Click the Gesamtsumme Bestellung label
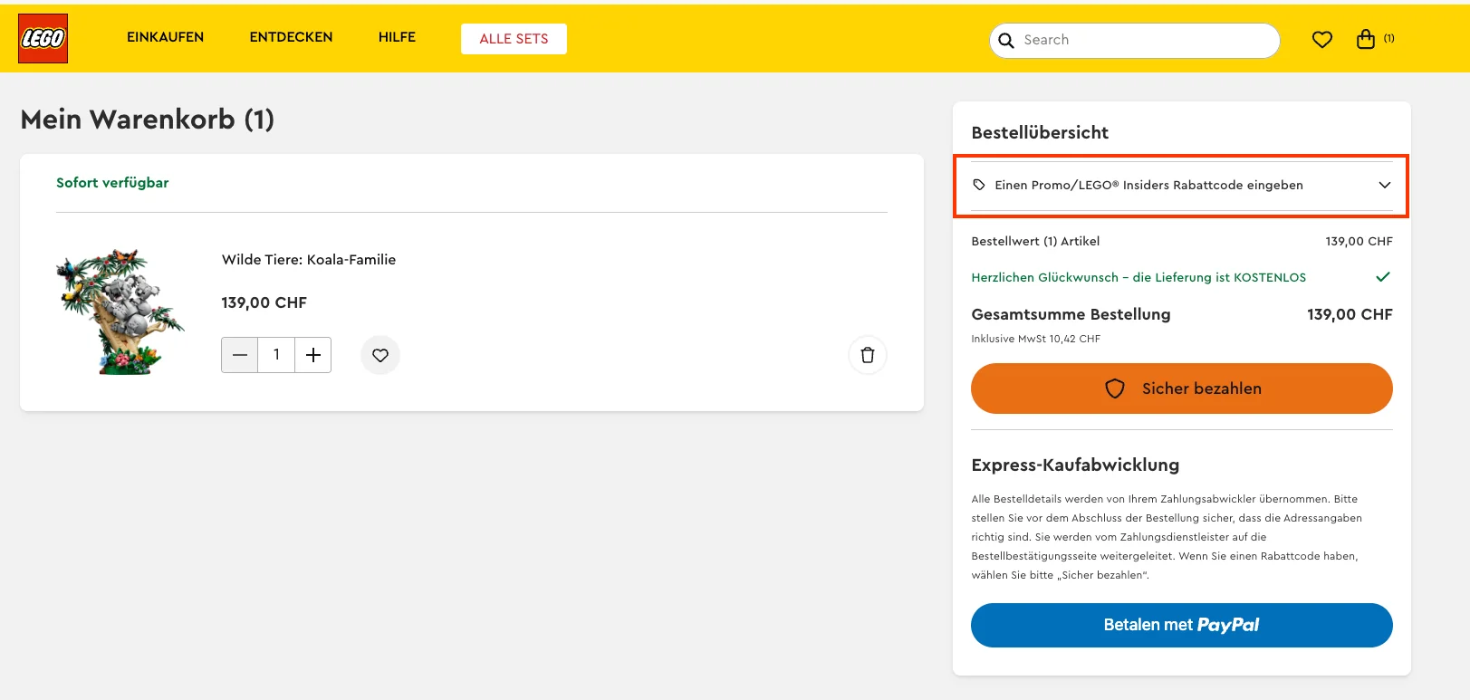The width and height of the screenshot is (1470, 700). [x=1071, y=314]
